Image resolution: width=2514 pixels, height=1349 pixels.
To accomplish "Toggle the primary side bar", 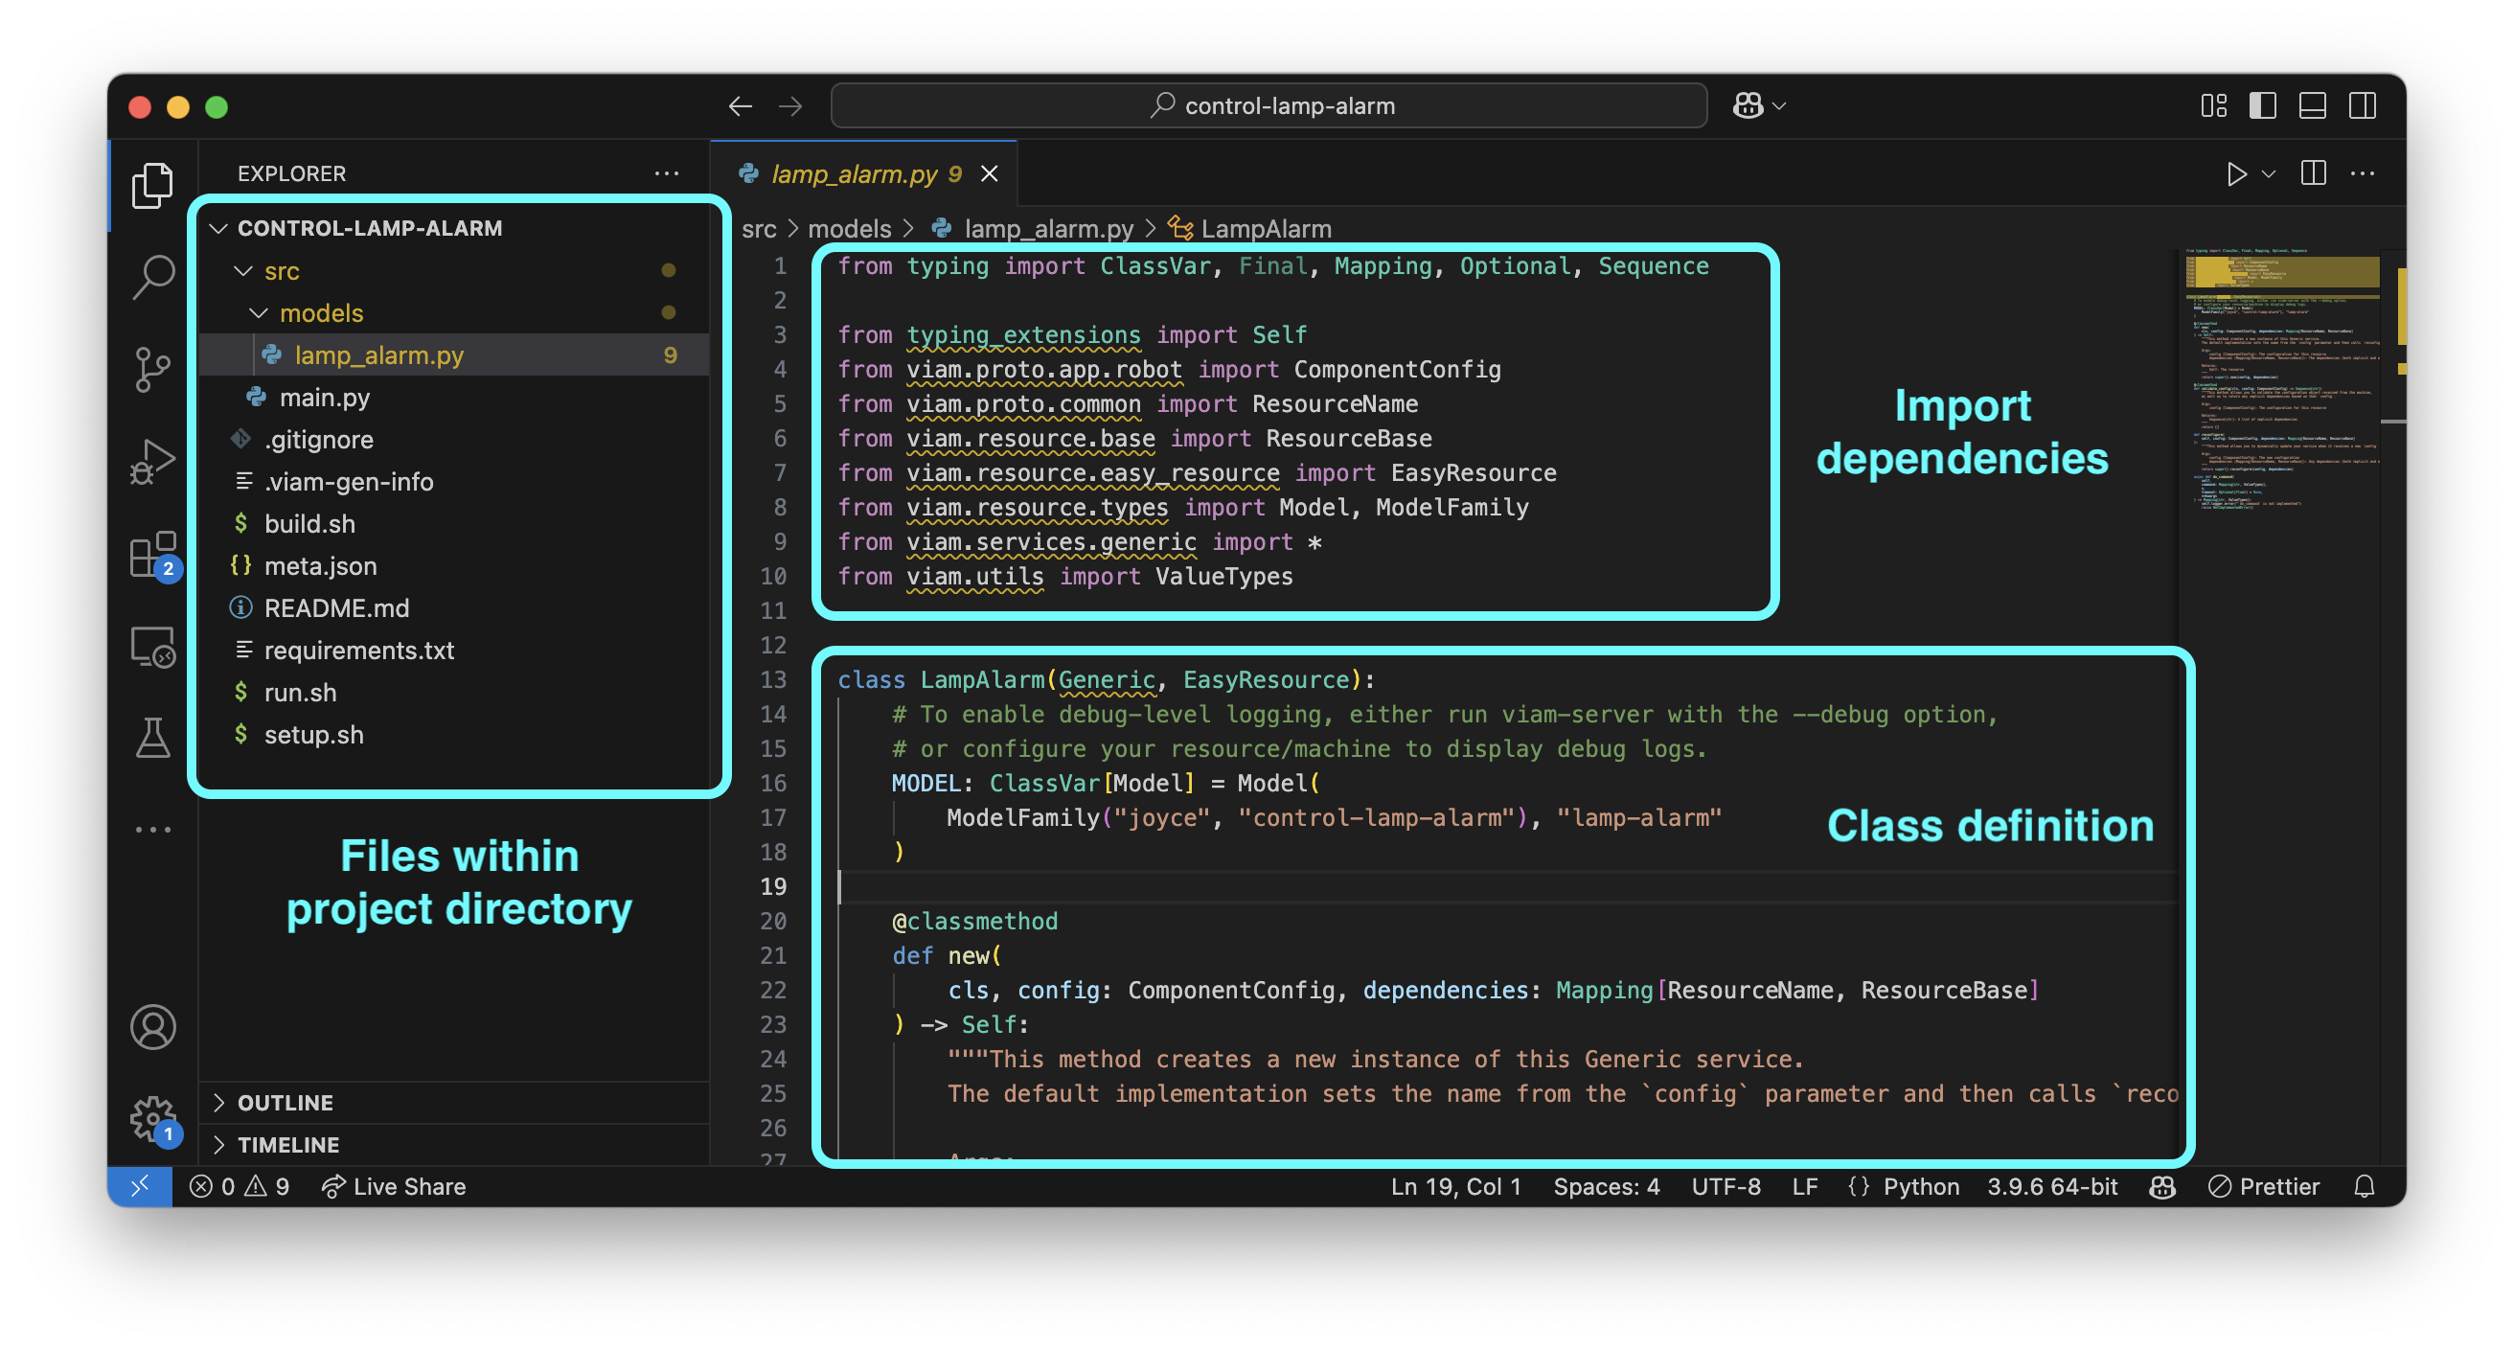I will pyautogui.click(x=2262, y=105).
